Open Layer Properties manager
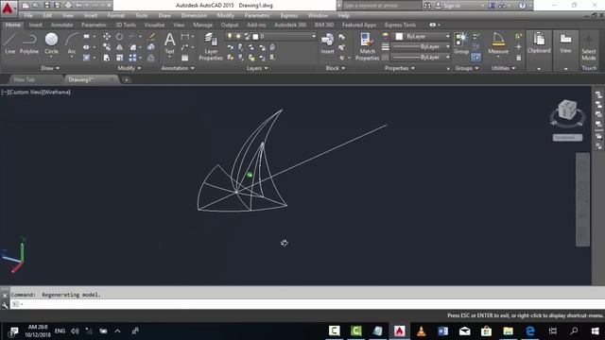This screenshot has height=340, width=605. pyautogui.click(x=211, y=46)
